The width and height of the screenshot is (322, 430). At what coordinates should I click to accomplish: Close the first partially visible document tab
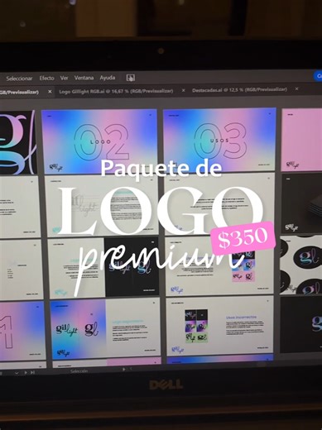50,92
